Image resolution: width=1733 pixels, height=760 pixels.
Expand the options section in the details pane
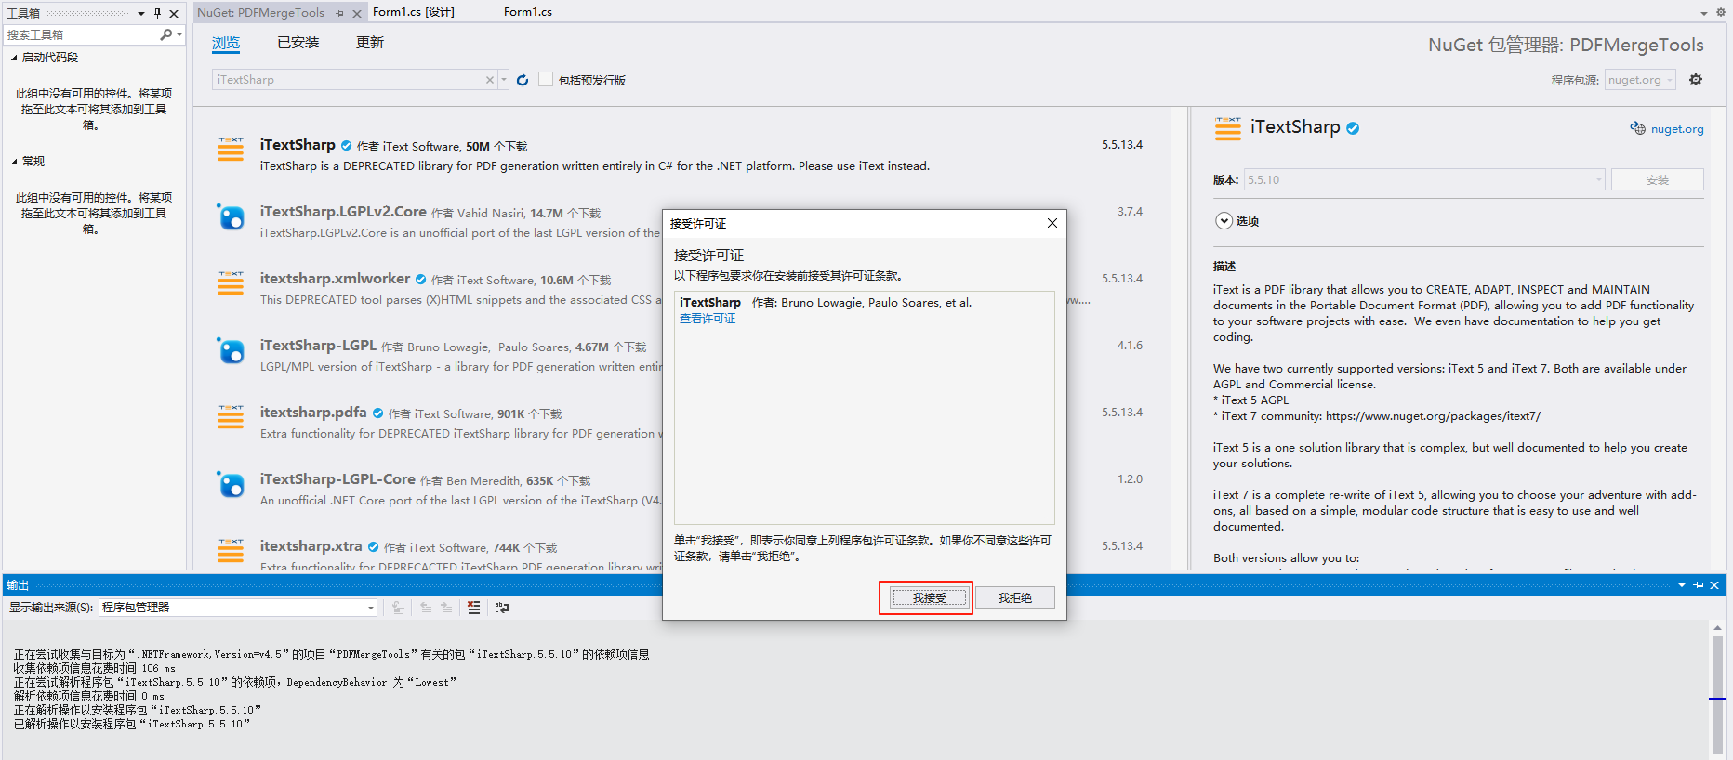click(x=1224, y=221)
